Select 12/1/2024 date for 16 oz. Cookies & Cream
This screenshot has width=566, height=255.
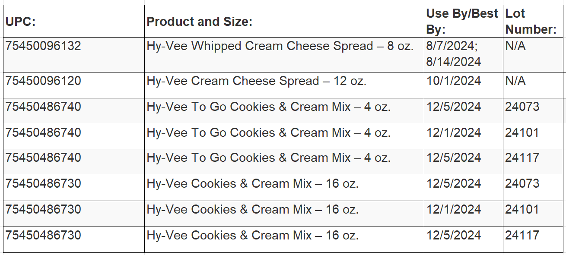pyautogui.click(x=454, y=210)
